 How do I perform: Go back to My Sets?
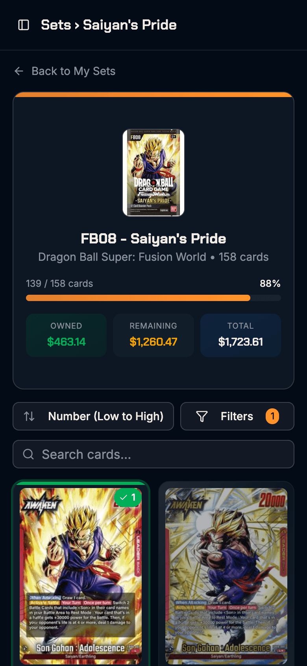click(73, 71)
